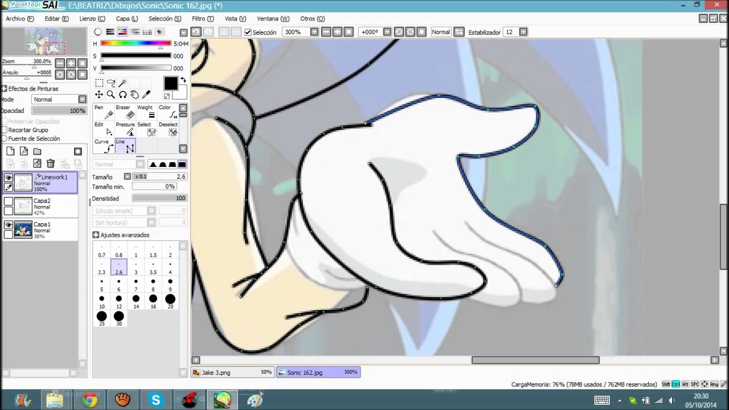Show the Capa2 layer visibility box
This screenshot has width=729, height=410.
click(9, 201)
